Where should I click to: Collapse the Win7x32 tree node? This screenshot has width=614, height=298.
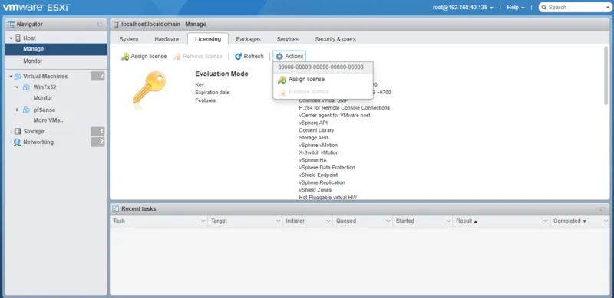pos(17,87)
